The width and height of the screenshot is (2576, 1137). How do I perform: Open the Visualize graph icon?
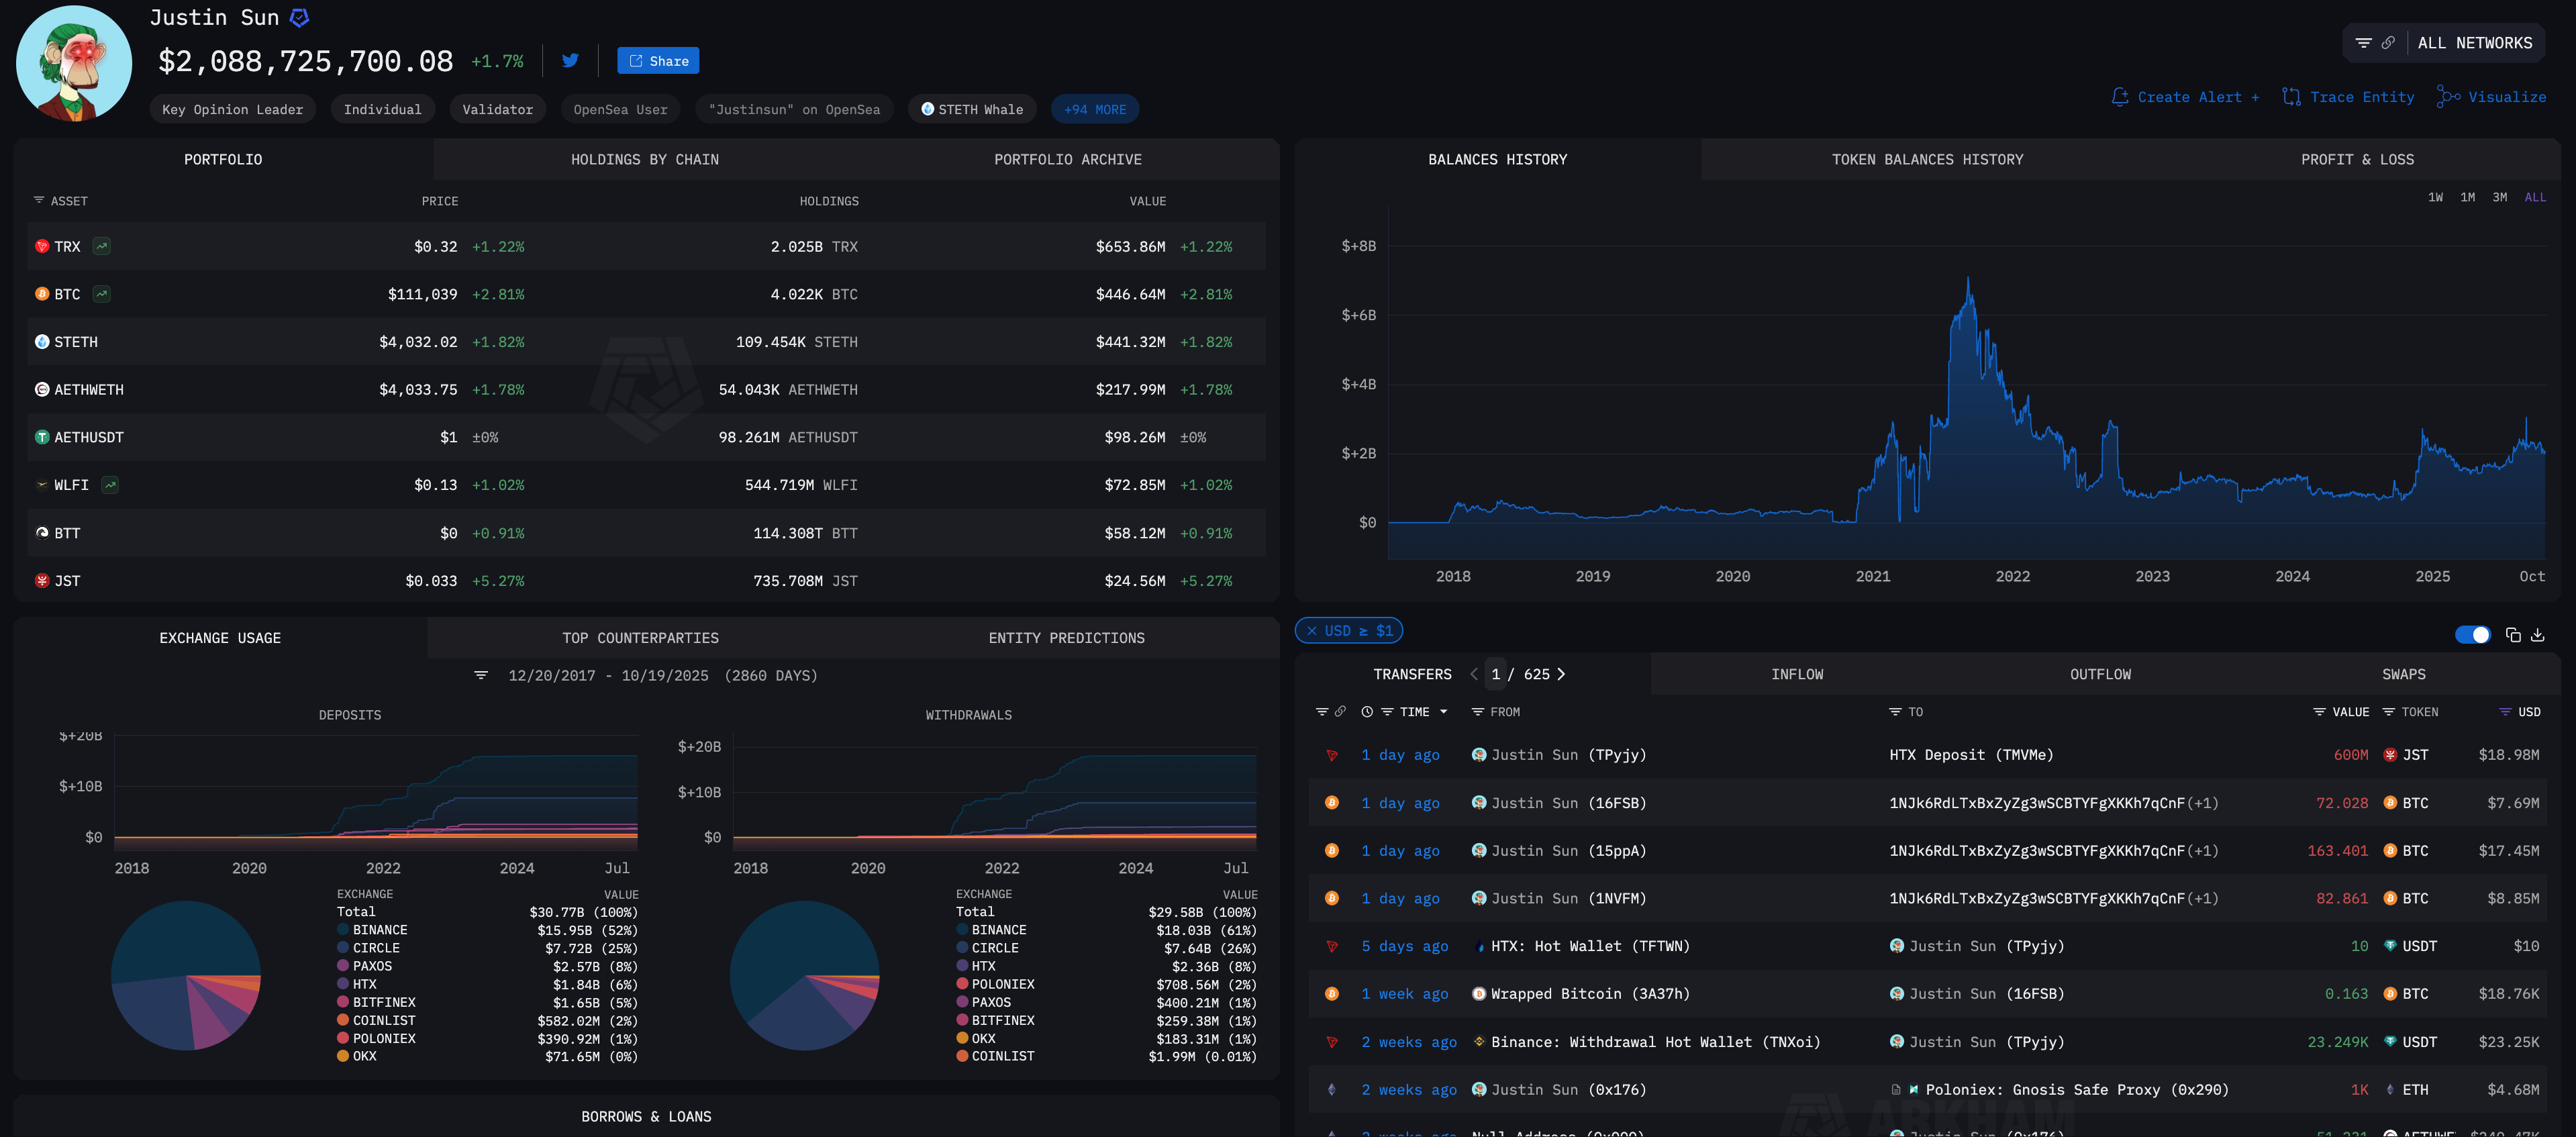point(2448,97)
